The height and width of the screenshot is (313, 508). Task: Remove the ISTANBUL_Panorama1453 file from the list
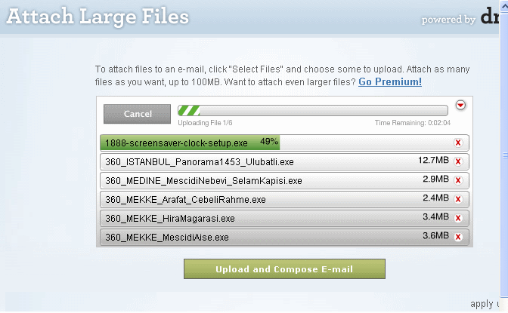pos(458,161)
